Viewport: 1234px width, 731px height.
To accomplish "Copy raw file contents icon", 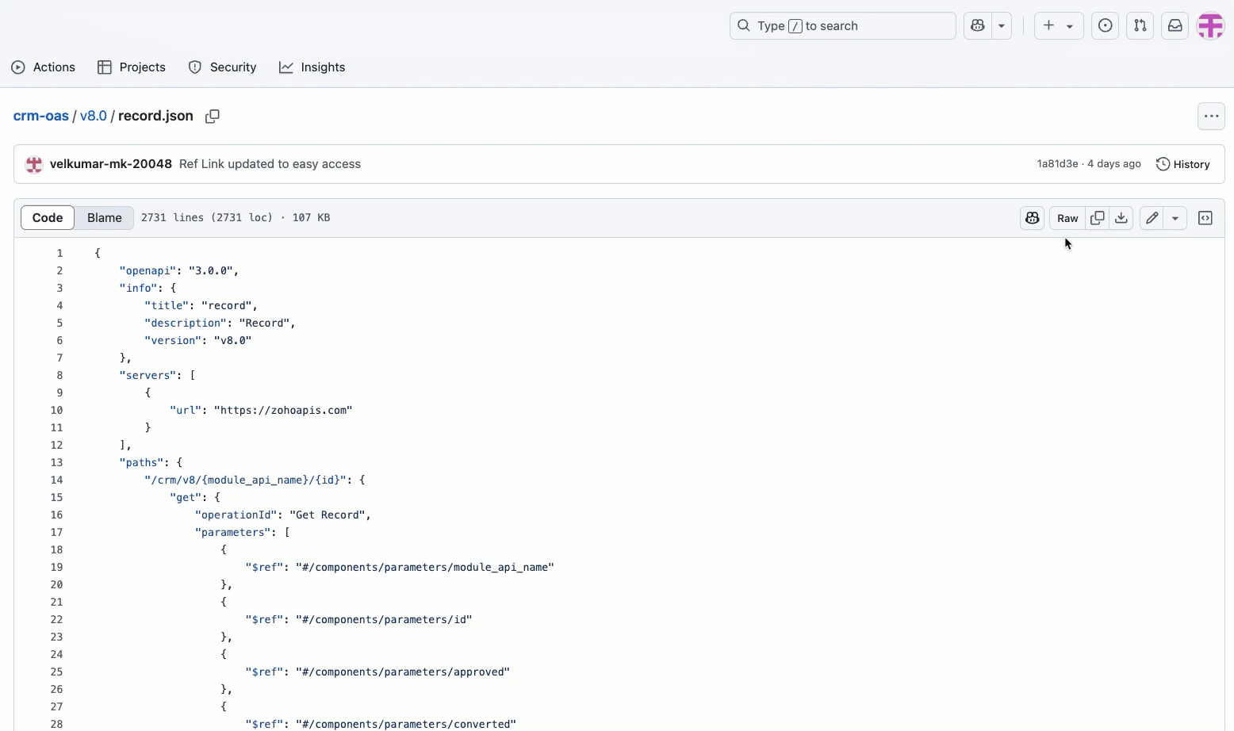I will click(x=1098, y=218).
